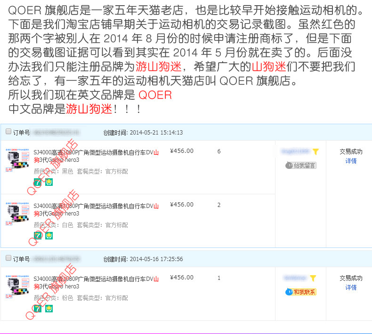Open SJ4000 product title with 黑色 color

[x=96, y=156]
